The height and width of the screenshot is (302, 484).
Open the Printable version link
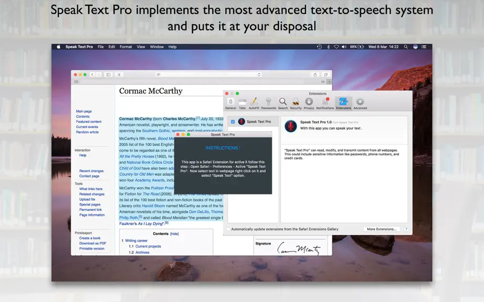pyautogui.click(x=92, y=249)
